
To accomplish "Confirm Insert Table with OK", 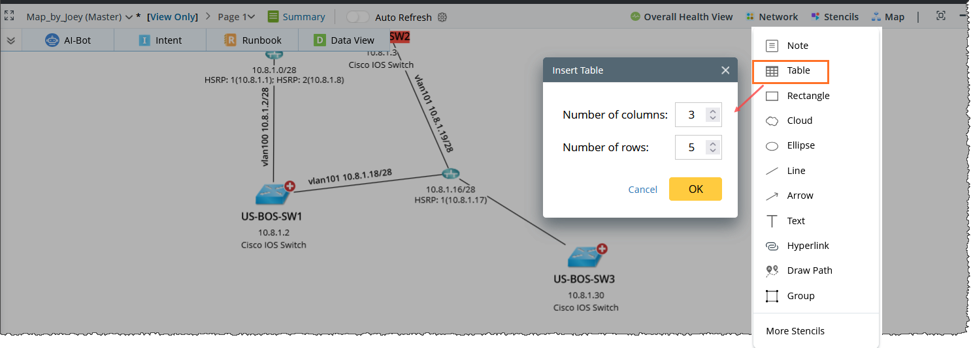I will 695,189.
